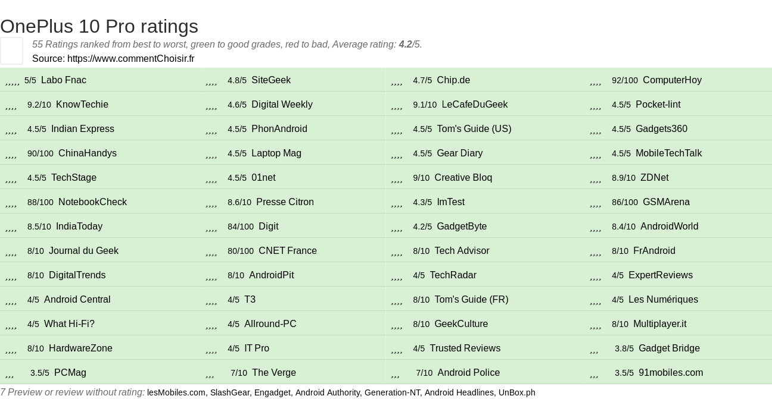Viewport: 772px width, 399px height.
Task: Open the commentChoisir.fr source link
Action: 130,58
